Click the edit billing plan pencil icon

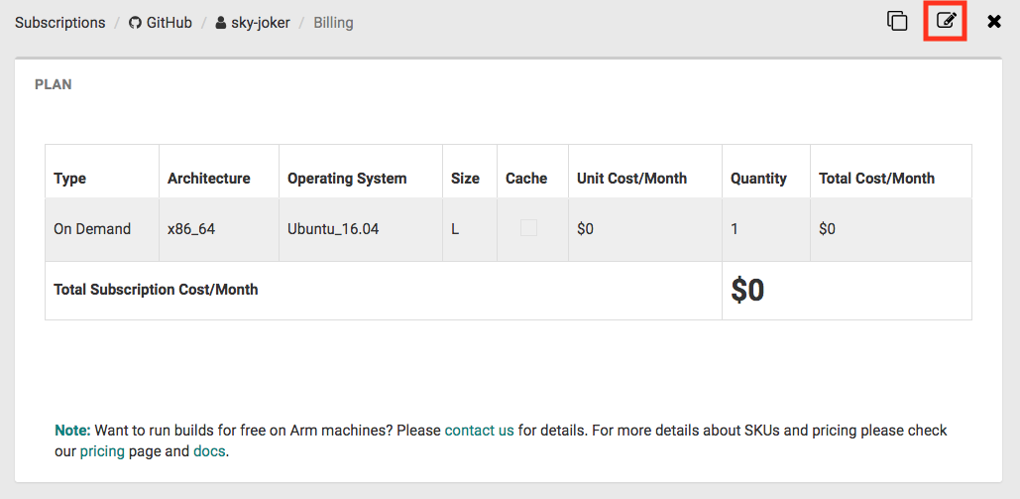click(946, 21)
